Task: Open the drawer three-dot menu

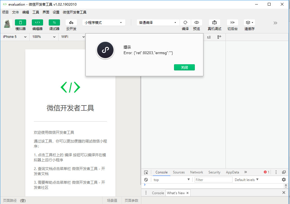Action: coord(146,193)
